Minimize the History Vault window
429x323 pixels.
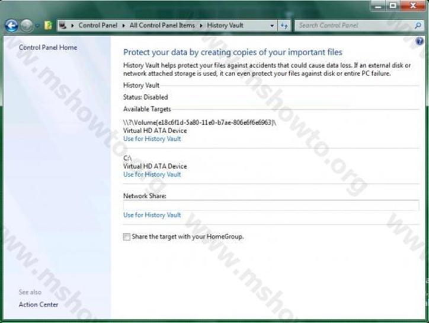click(379, 6)
